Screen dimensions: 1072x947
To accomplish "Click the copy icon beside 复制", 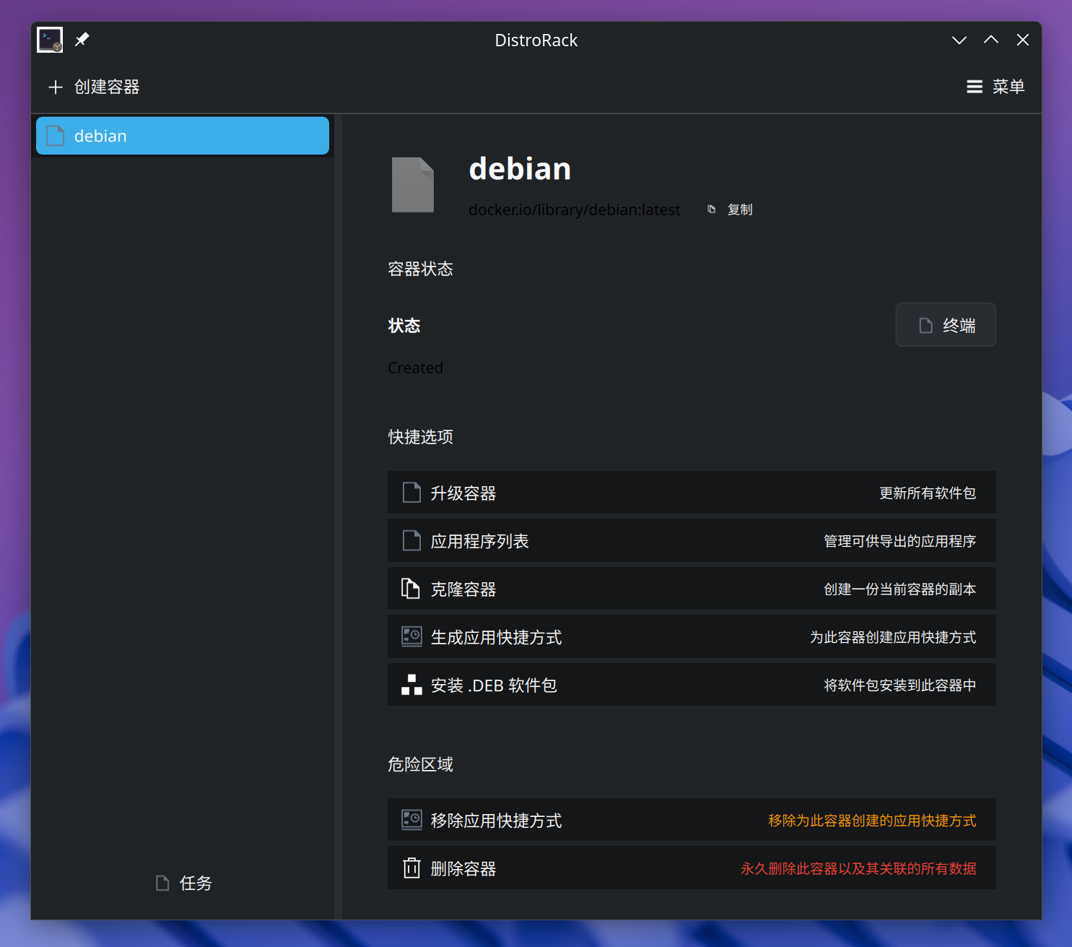I will point(712,209).
